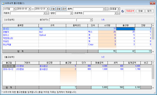
Task: Click scroll up arrow of 출고내역 grid
Action: pos(153,63)
